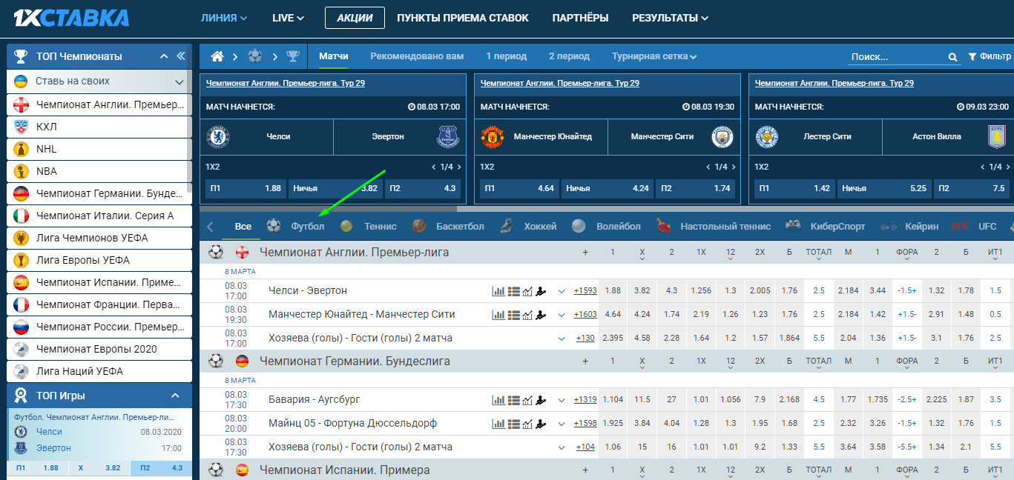Image resolution: width=1014 pixels, height=480 pixels.
Task: Bet on П1 1.88 in Челси card
Action: click(246, 188)
